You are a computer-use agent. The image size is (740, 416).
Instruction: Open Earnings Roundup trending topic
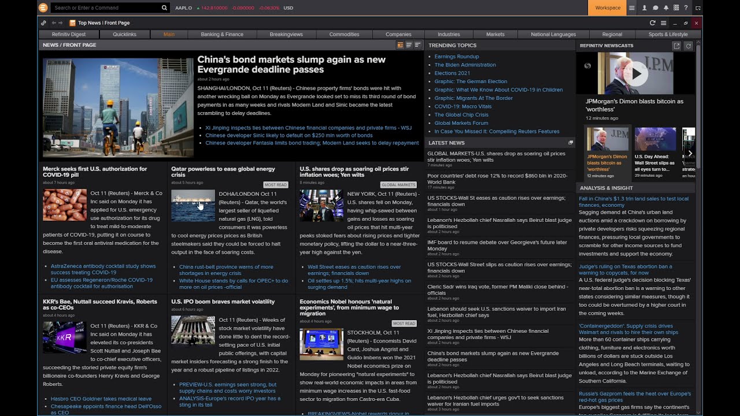pos(457,57)
